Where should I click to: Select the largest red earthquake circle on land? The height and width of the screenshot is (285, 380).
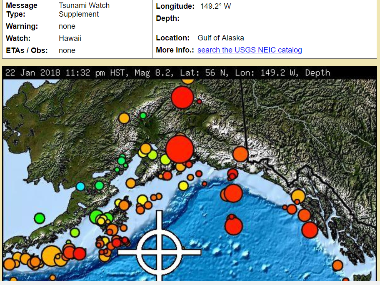pos(180,149)
